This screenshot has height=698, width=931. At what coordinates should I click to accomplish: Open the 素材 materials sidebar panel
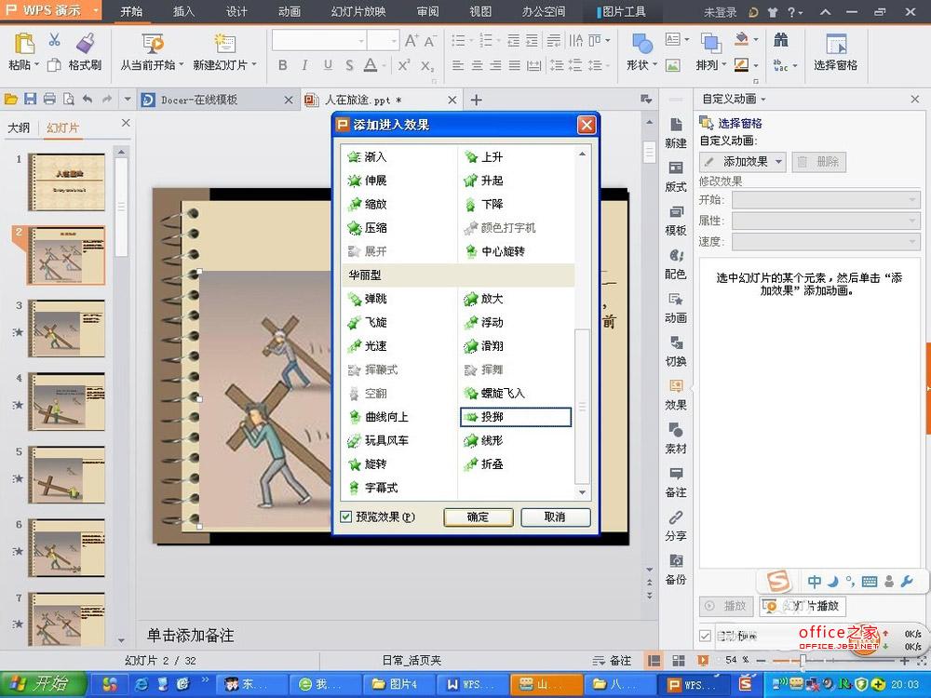point(676,437)
